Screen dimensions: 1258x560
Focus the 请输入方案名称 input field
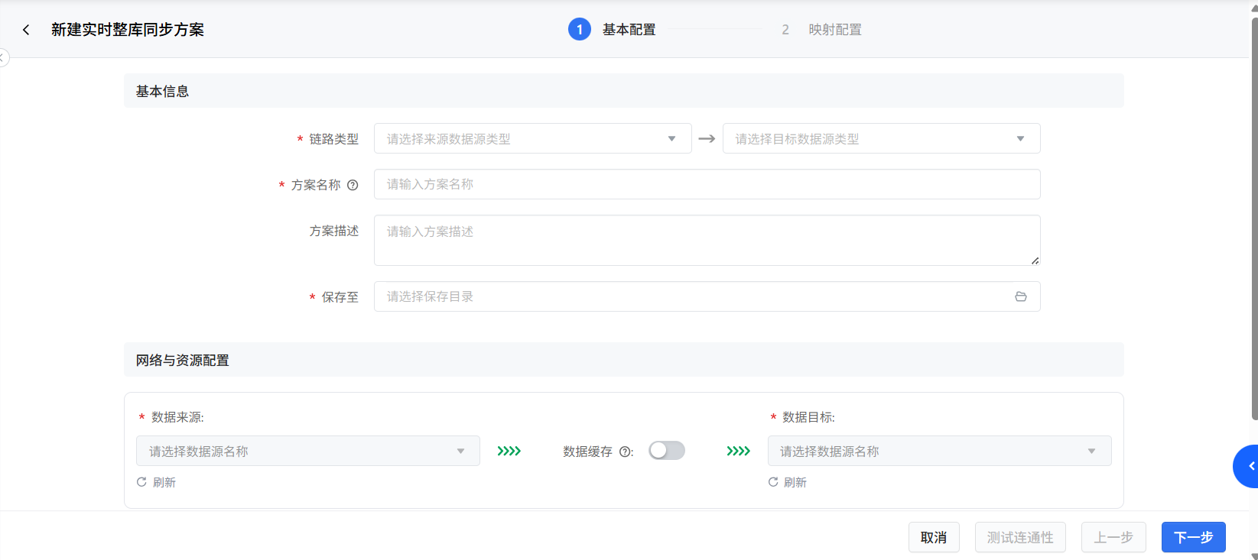tap(707, 184)
